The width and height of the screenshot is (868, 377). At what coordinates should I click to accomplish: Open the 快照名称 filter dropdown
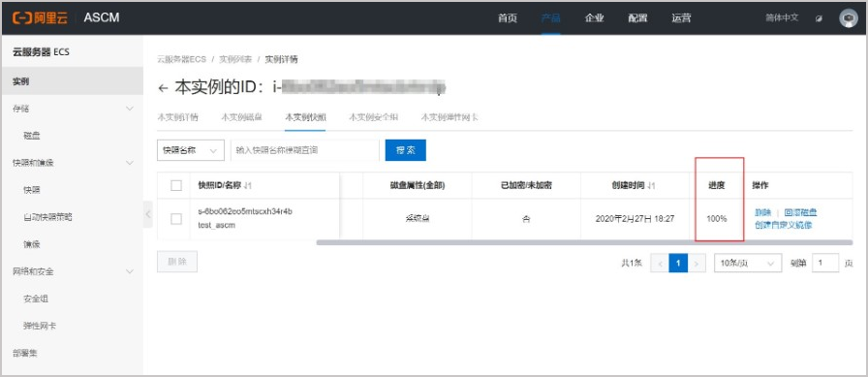191,150
